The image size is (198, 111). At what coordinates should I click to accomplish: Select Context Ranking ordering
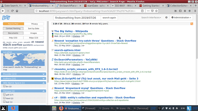click(13, 28)
